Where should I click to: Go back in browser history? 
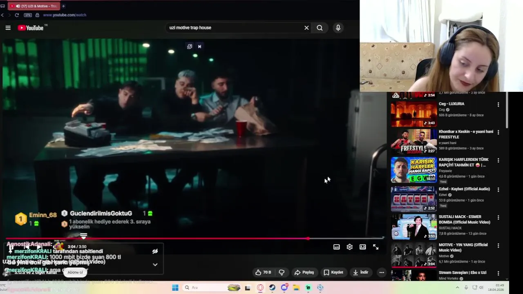pos(2,15)
